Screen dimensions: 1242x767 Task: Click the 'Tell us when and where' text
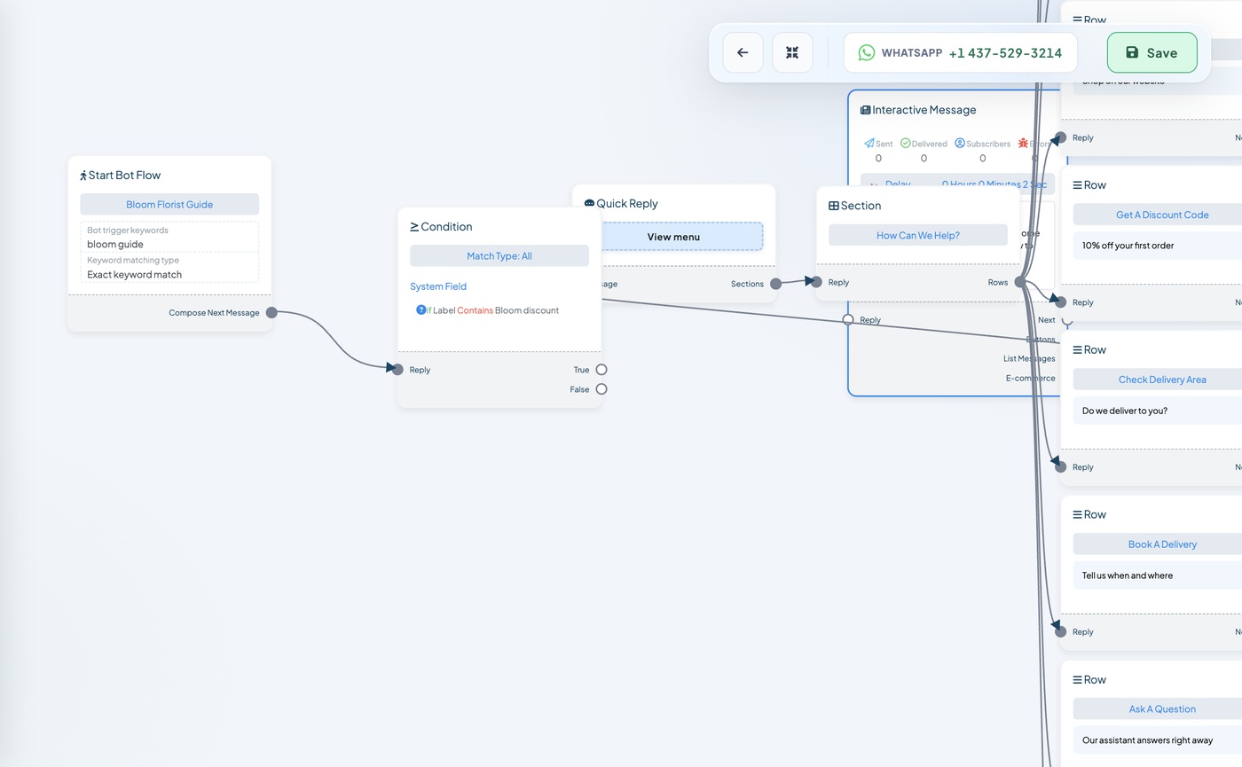pyautogui.click(x=1128, y=575)
